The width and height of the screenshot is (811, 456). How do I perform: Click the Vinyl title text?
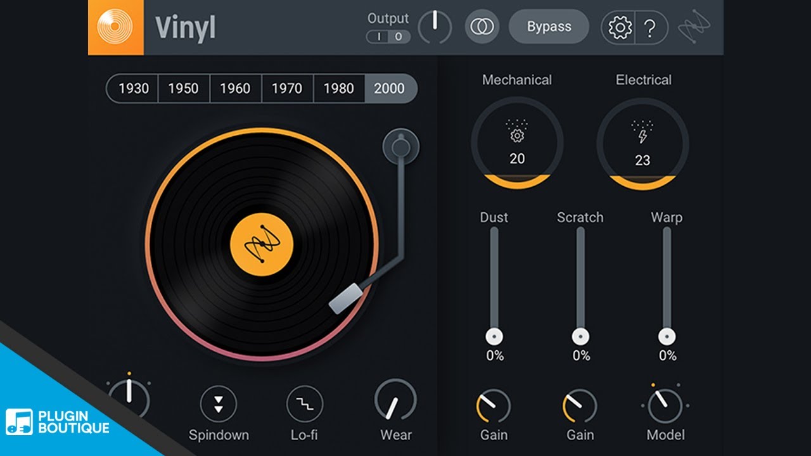[x=186, y=28]
